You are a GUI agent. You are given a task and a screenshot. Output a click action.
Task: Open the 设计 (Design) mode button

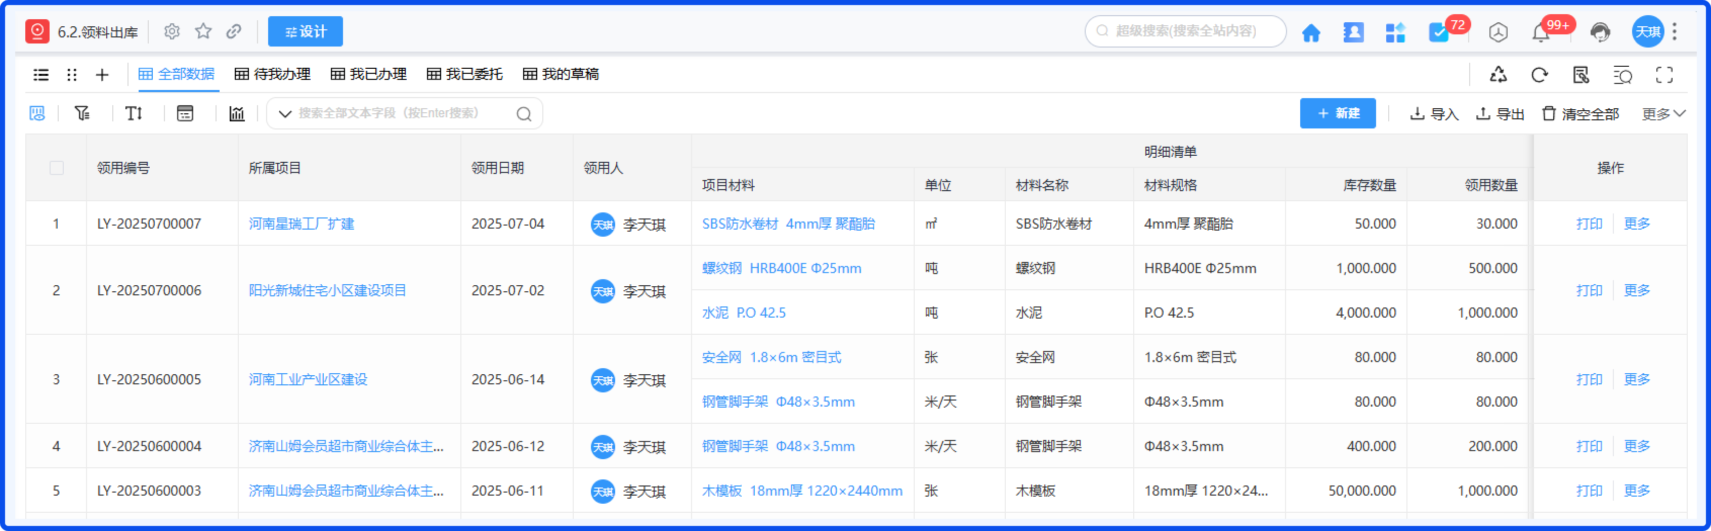[305, 31]
